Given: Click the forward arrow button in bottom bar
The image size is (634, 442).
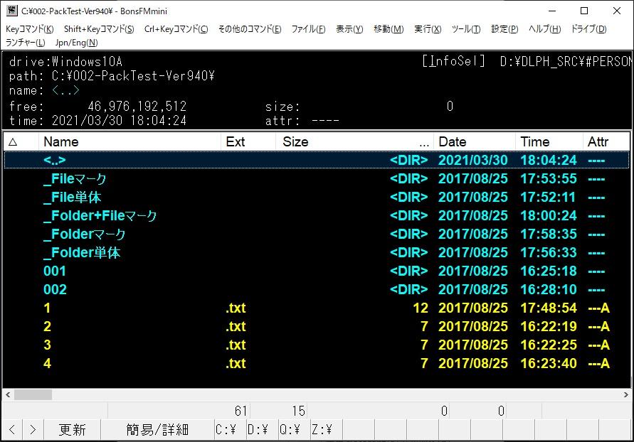Looking at the screenshot, I should (x=33, y=429).
